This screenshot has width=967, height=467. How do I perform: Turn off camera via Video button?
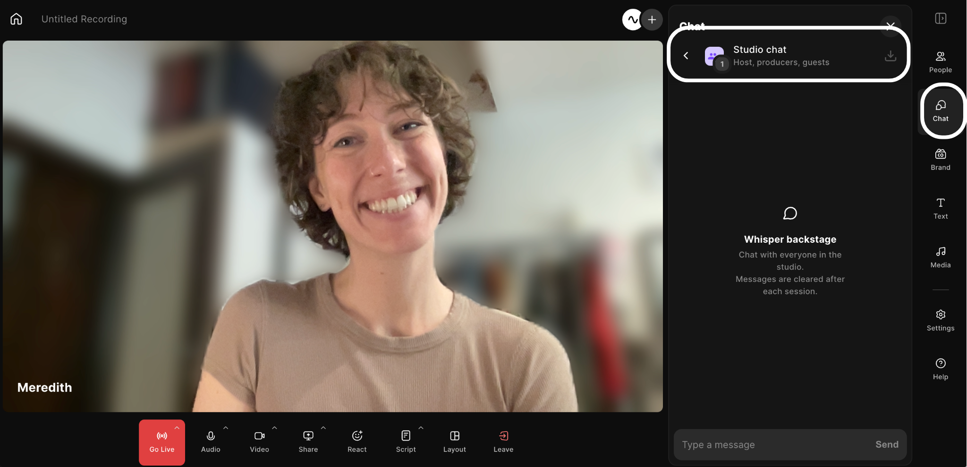pos(259,442)
